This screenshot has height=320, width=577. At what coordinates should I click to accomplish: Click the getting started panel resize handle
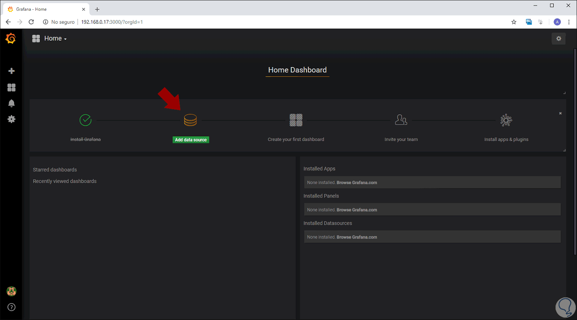click(x=564, y=150)
